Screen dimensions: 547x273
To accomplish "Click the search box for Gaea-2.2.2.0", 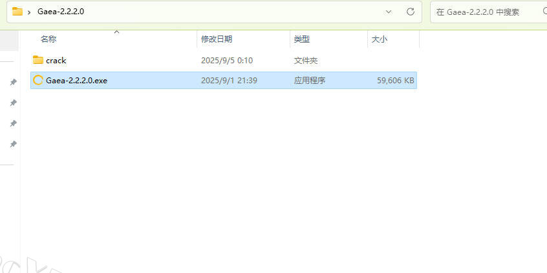I will tap(488, 12).
